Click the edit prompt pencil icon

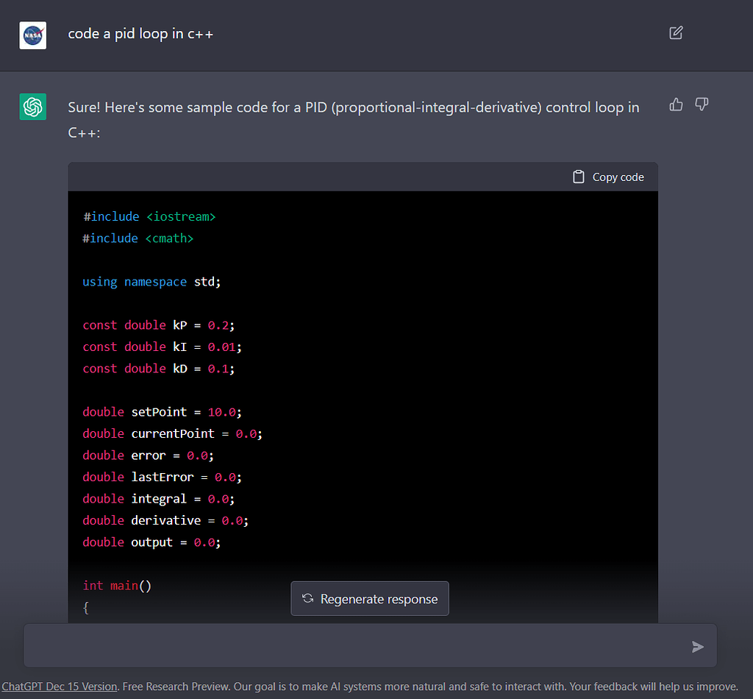coord(675,32)
